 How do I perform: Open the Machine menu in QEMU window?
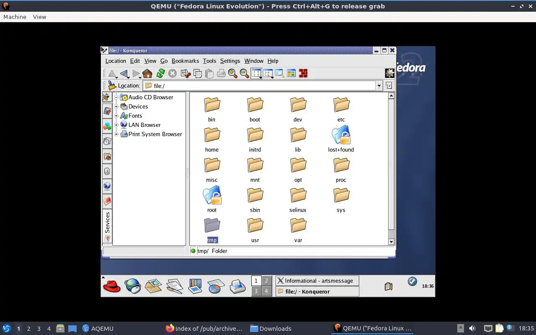pyautogui.click(x=15, y=17)
